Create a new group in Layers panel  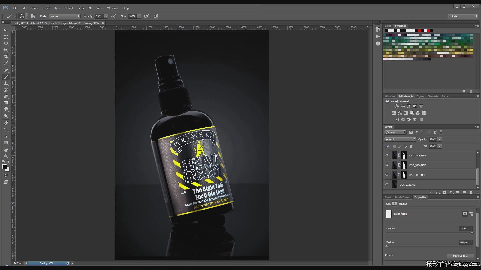[458, 192]
